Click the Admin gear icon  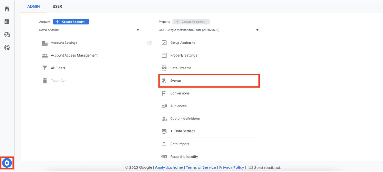click(7, 163)
